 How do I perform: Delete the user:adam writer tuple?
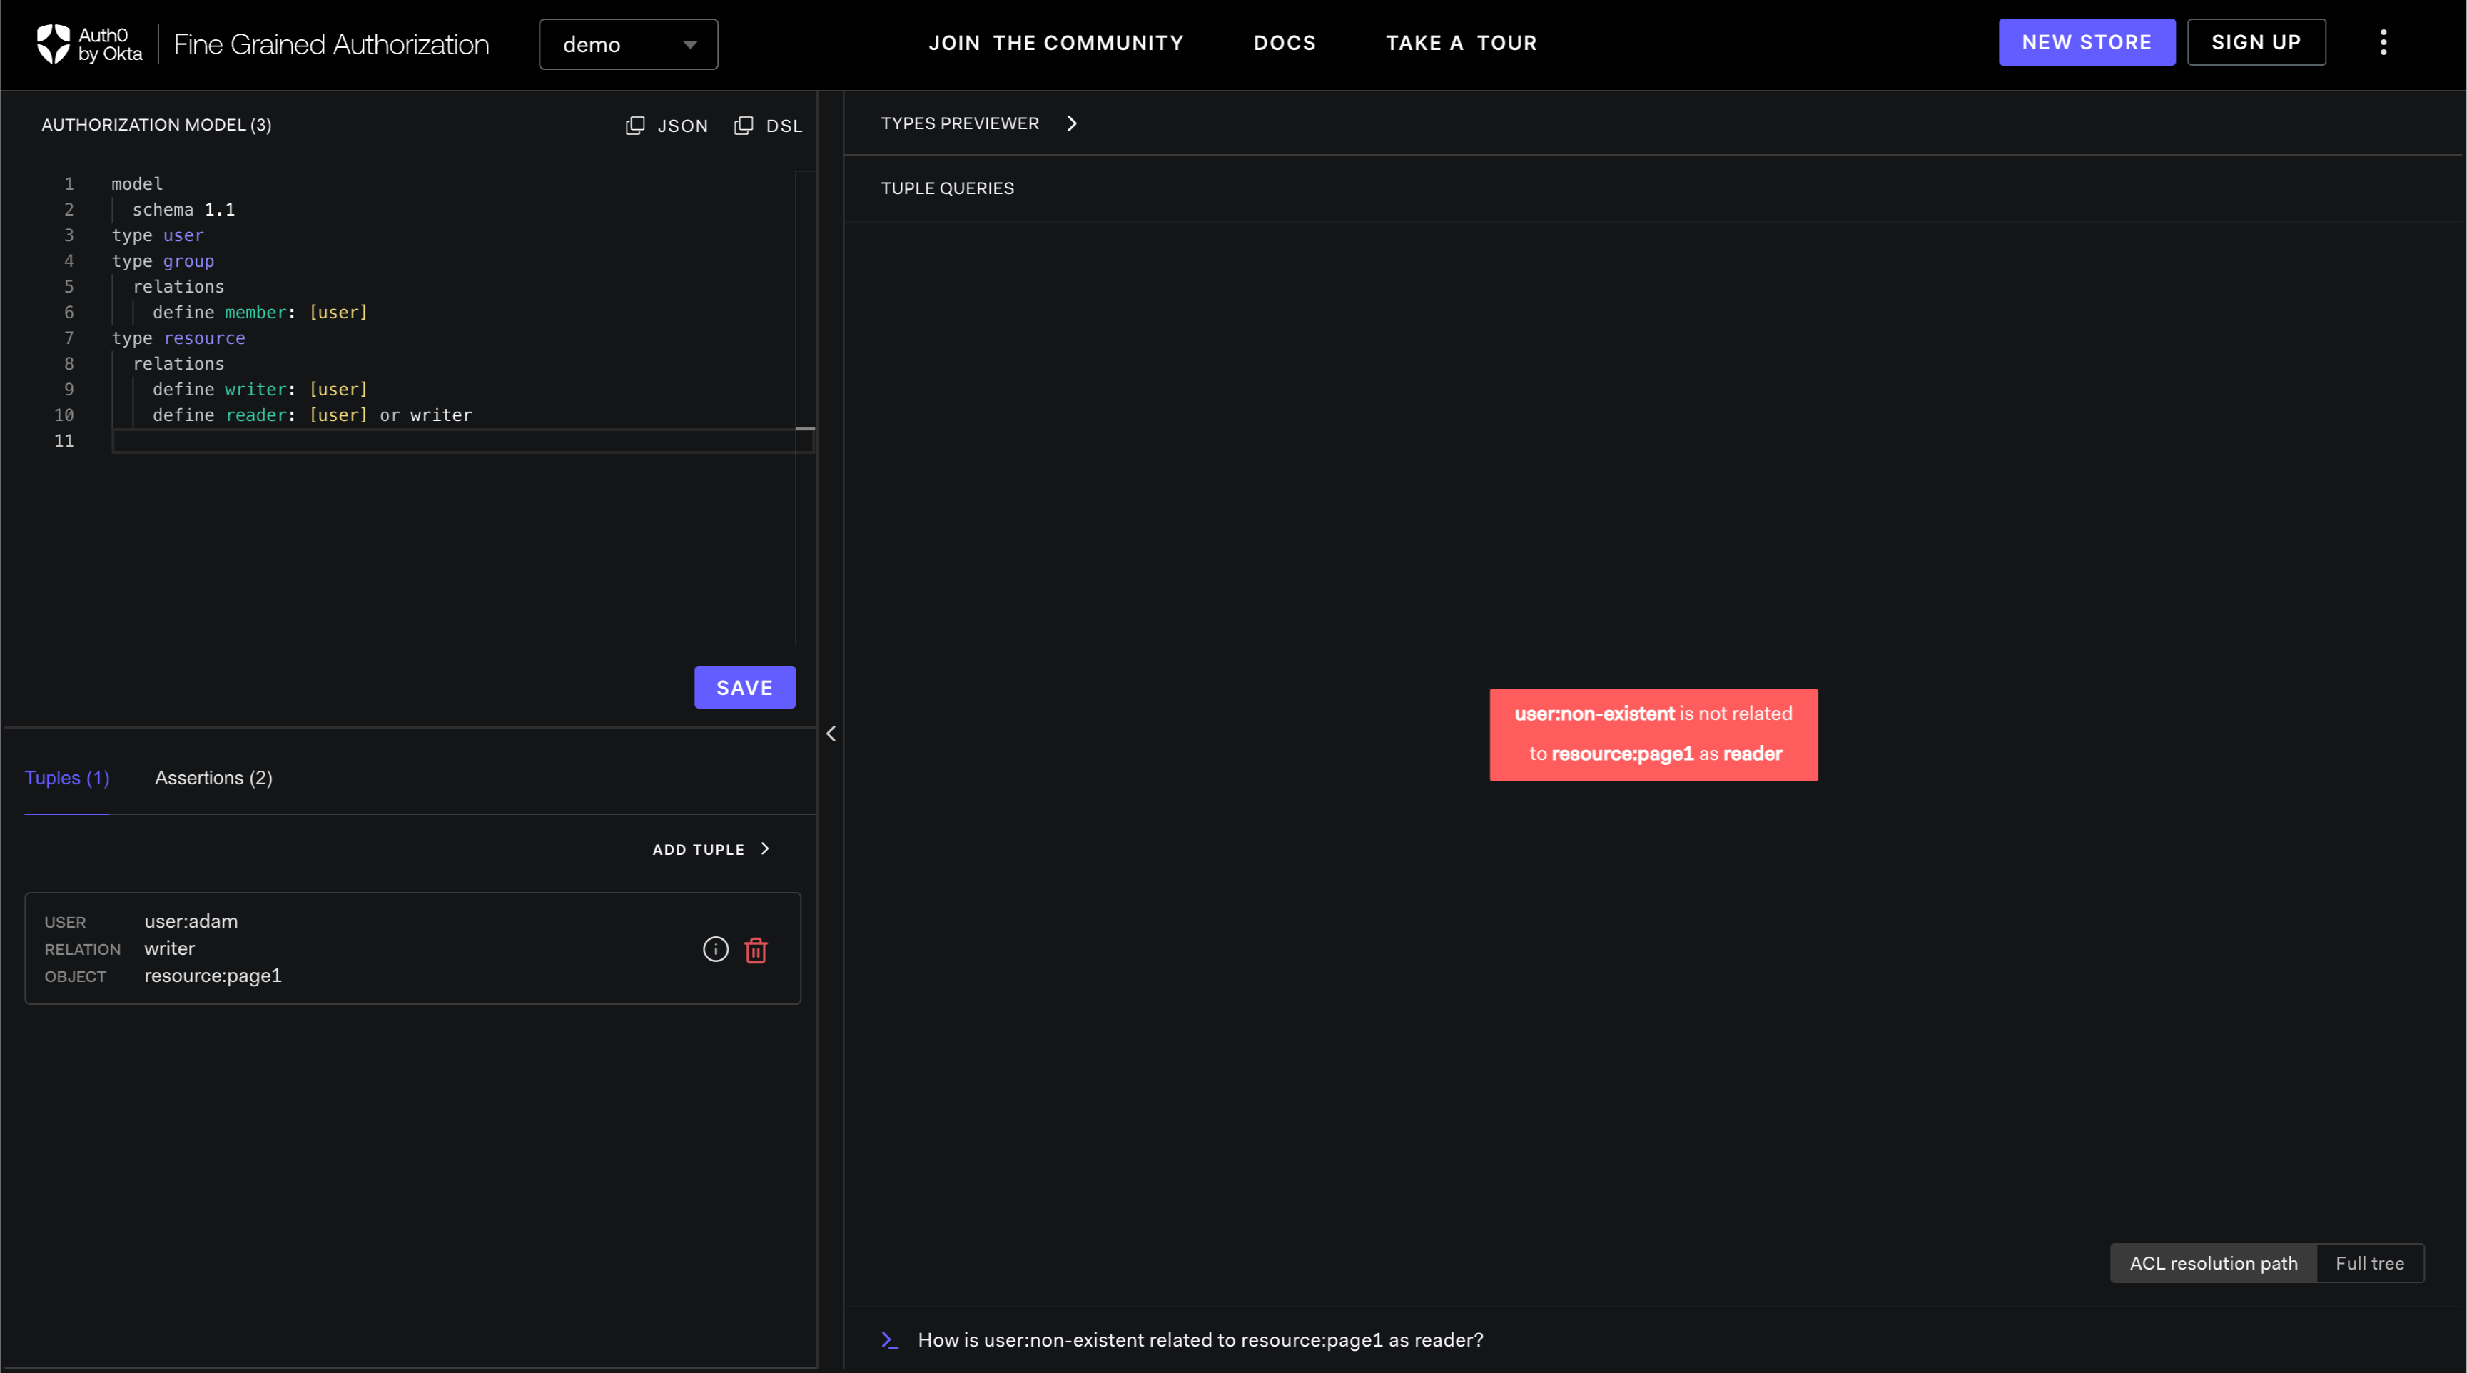coord(756,950)
